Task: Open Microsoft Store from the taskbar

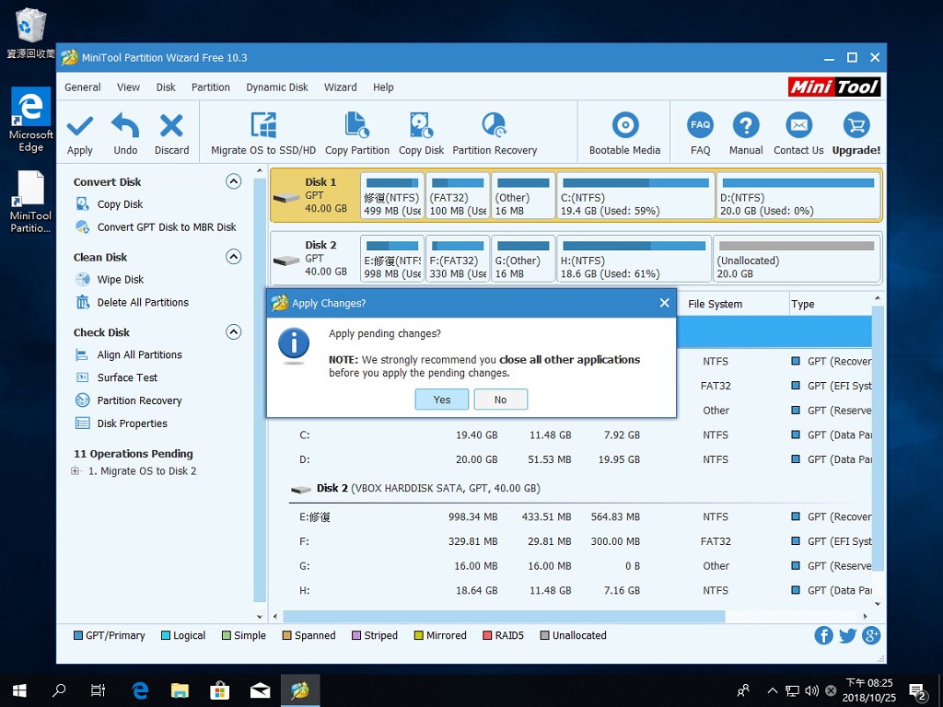Action: [219, 690]
